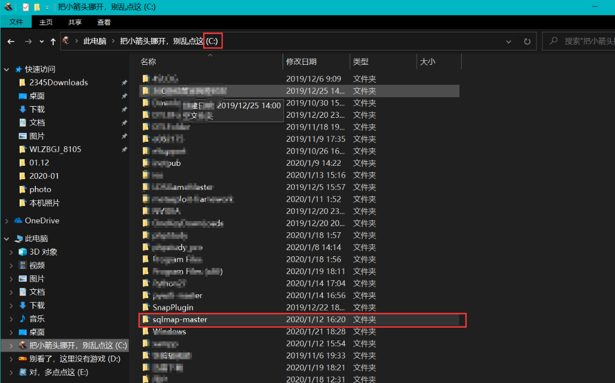This screenshot has height=383, width=615.
Task: Collapse the 此电脑 tree node
Action: point(7,238)
